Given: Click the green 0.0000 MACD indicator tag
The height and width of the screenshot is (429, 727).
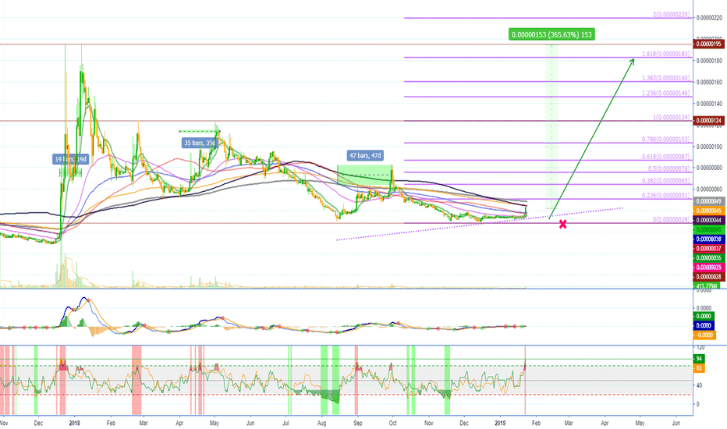Looking at the screenshot, I should [704, 317].
